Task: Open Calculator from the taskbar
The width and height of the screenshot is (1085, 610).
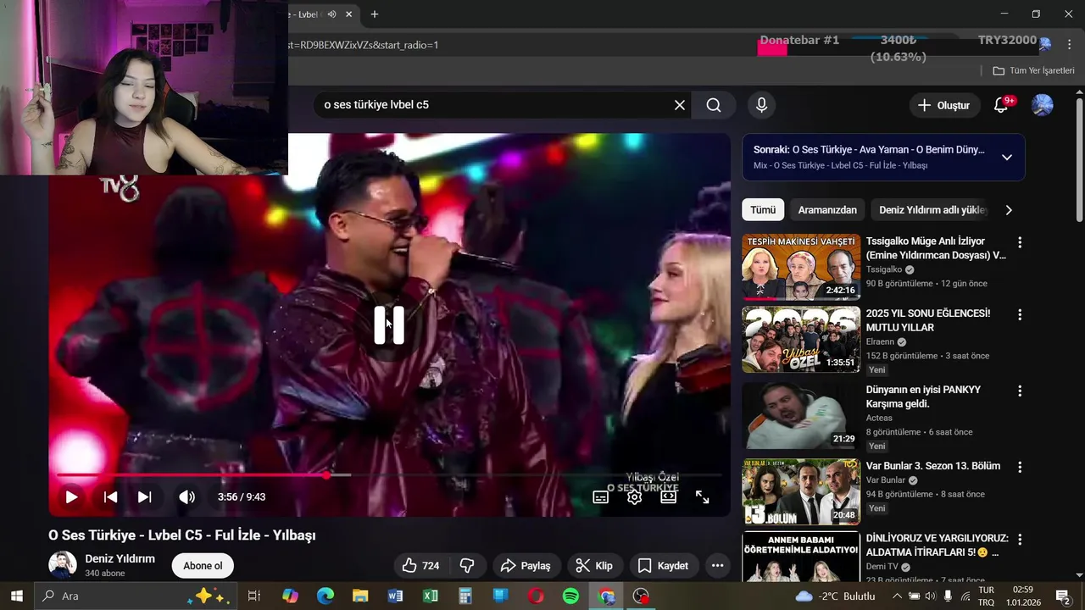Action: pos(465,596)
